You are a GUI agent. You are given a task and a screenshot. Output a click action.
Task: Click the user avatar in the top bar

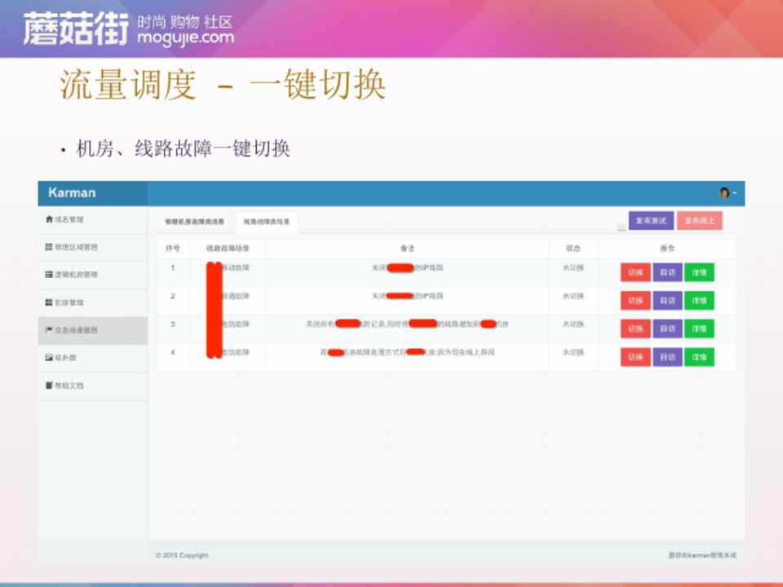click(x=723, y=193)
